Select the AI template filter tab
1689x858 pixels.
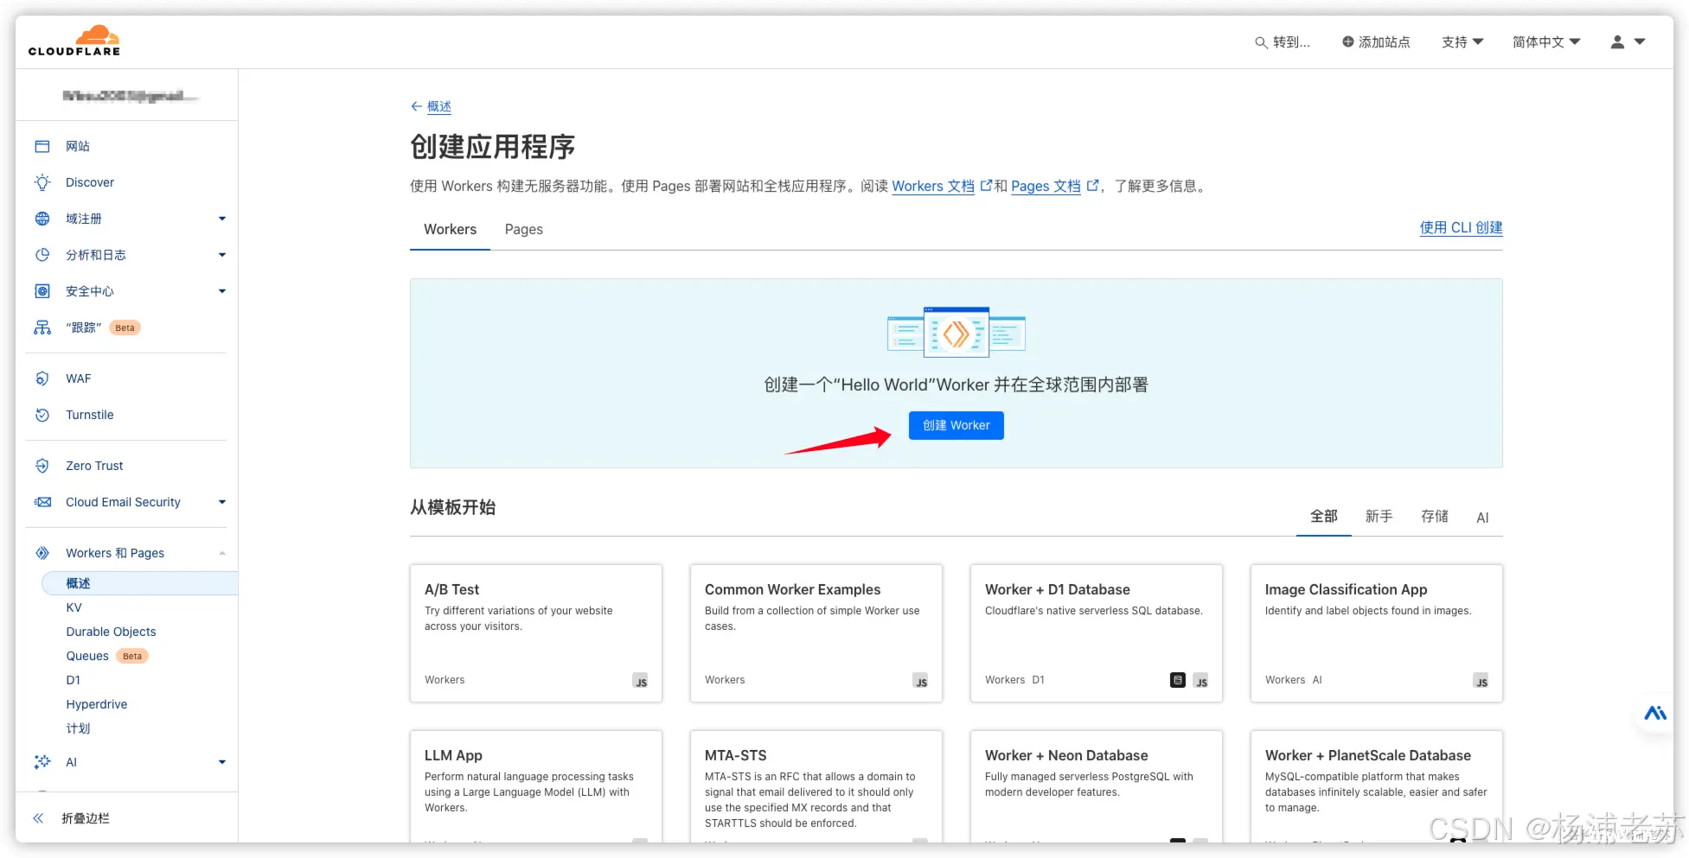pos(1482,518)
